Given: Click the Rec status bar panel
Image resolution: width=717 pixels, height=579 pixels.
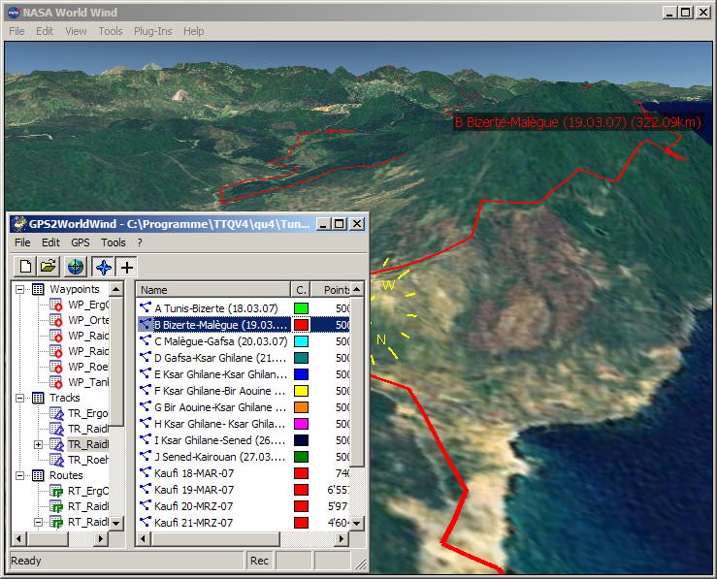Looking at the screenshot, I should (259, 561).
